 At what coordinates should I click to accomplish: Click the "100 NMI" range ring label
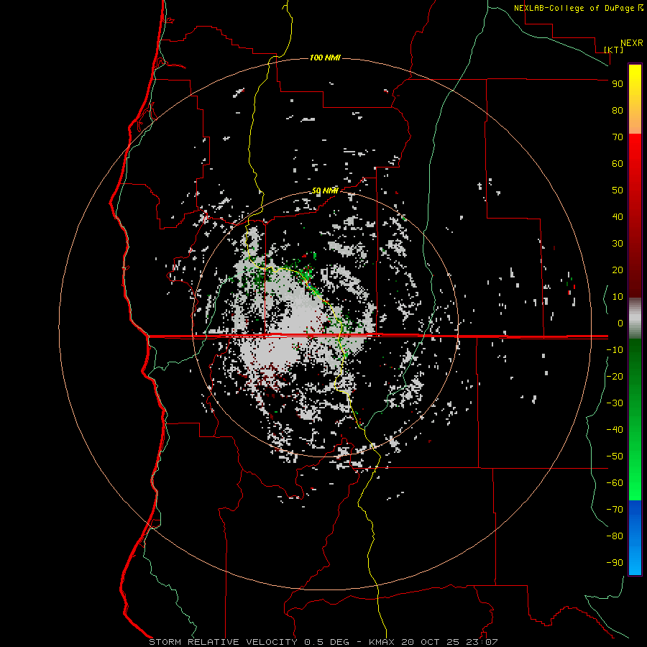tap(325, 58)
